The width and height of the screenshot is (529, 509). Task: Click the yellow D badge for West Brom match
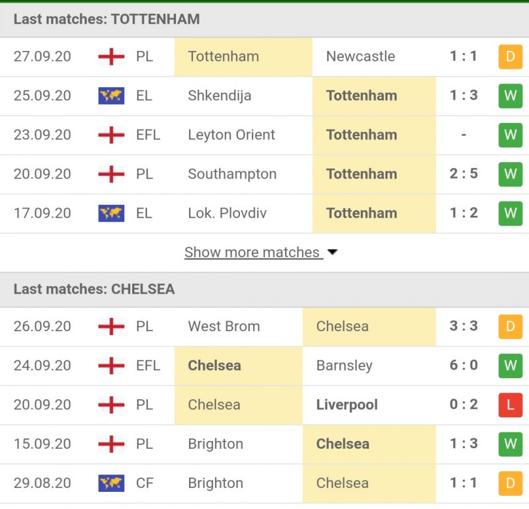click(510, 327)
